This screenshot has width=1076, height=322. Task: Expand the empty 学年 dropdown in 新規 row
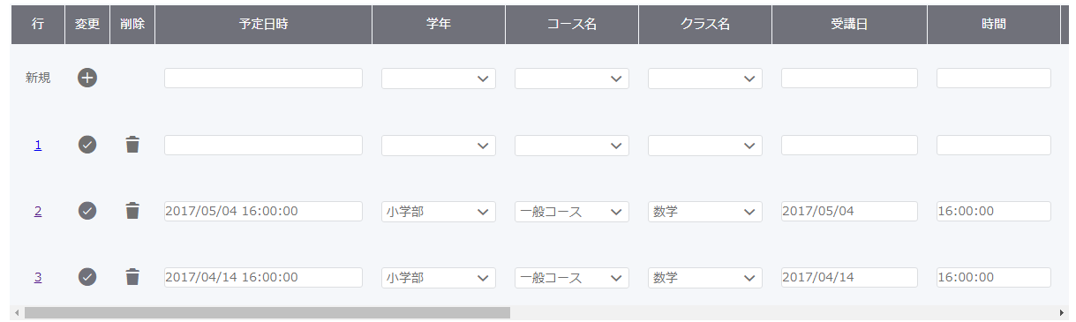pos(439,79)
